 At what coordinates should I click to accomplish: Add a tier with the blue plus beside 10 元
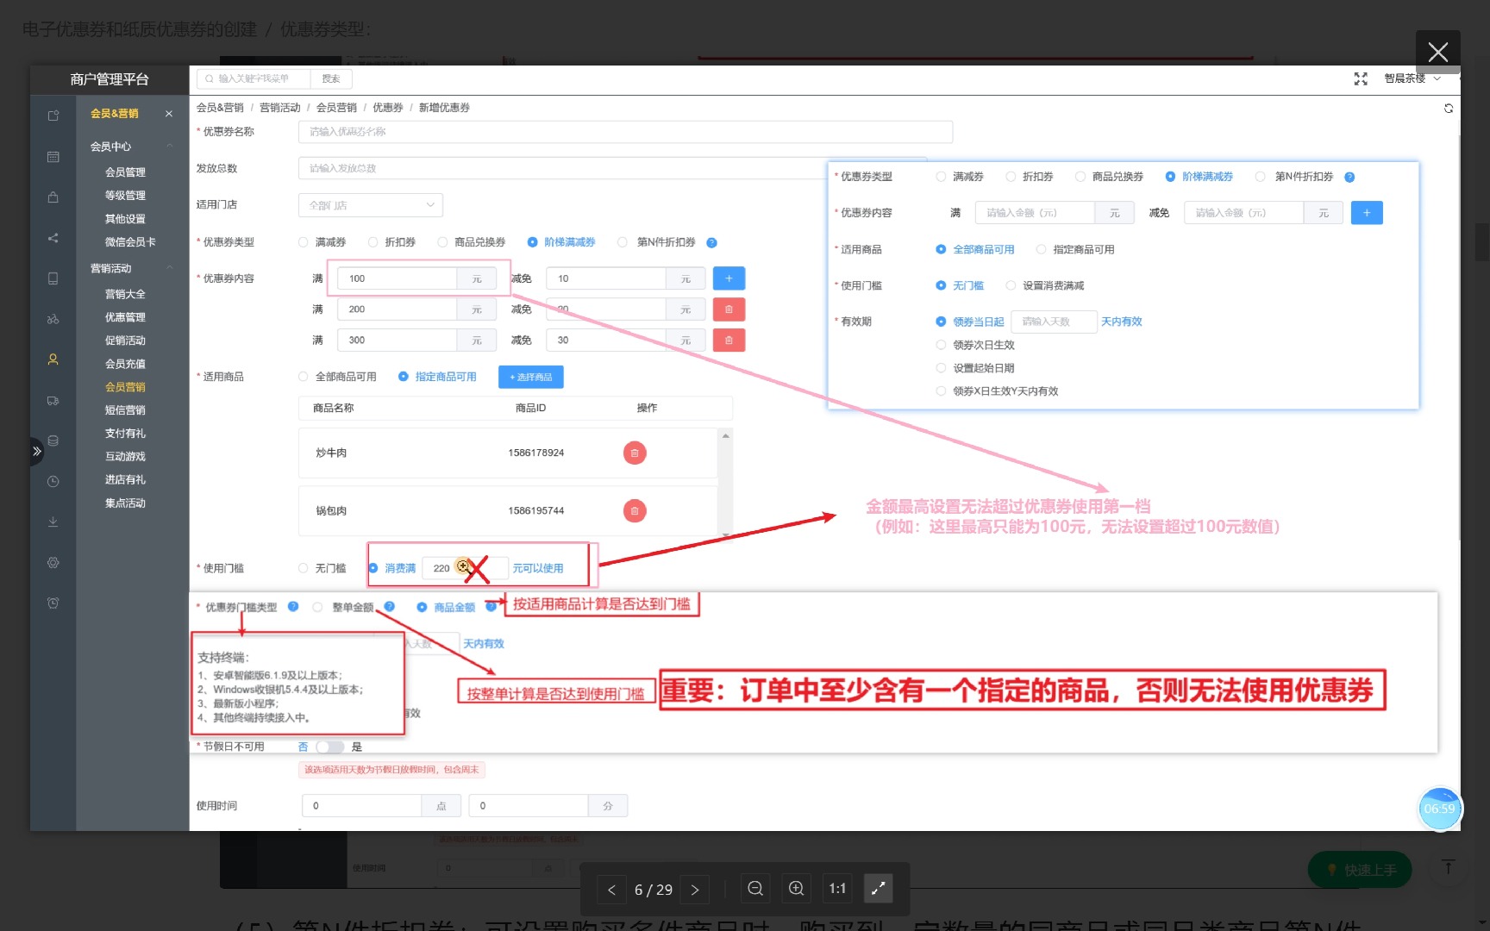point(729,278)
